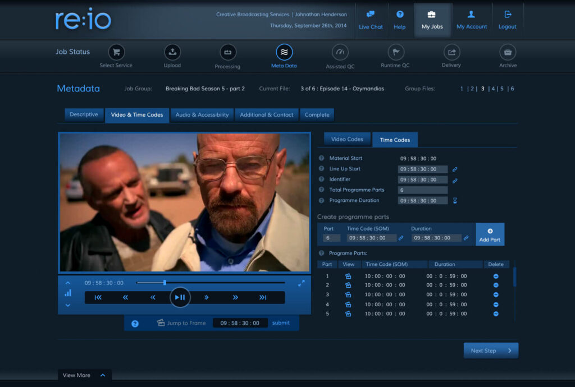Click the video preview frame
The height and width of the screenshot is (387, 575).
pyautogui.click(x=184, y=202)
